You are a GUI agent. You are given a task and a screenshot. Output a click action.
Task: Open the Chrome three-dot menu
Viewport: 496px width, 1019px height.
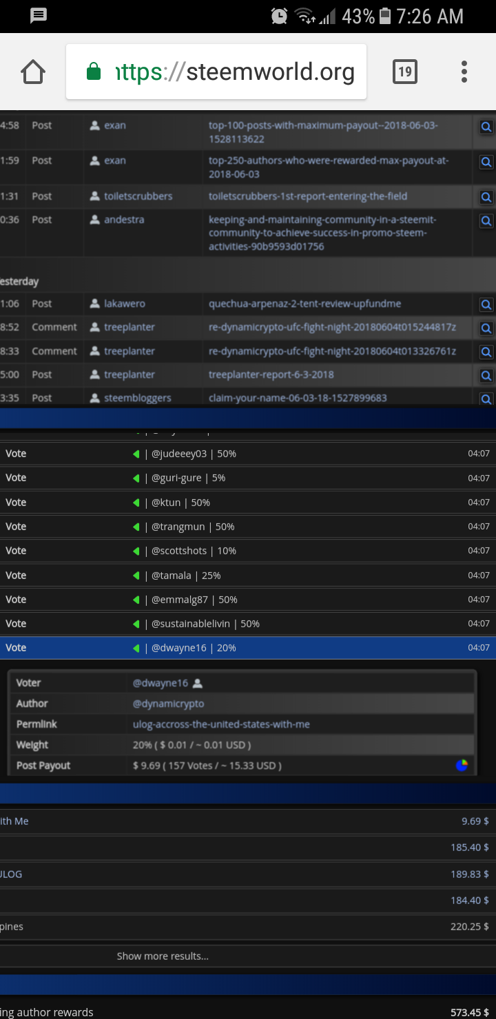tap(464, 72)
